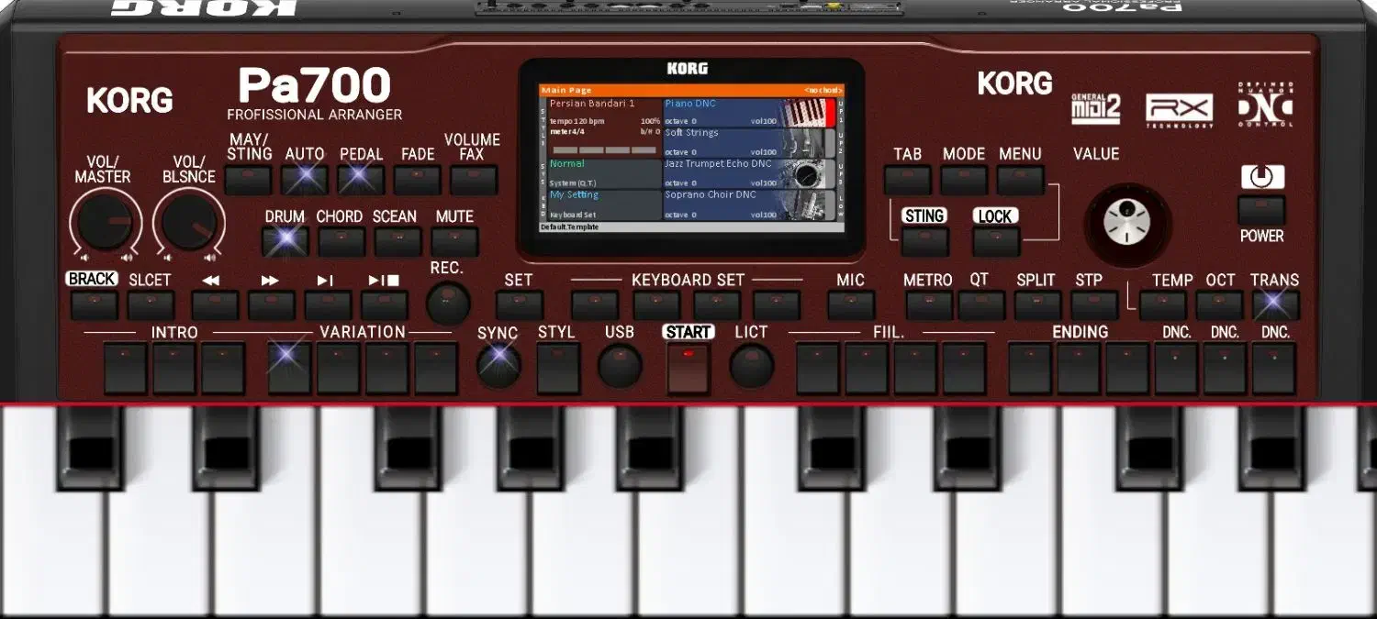Select My Setting on the display
This screenshot has width=1377, height=619.
click(574, 194)
